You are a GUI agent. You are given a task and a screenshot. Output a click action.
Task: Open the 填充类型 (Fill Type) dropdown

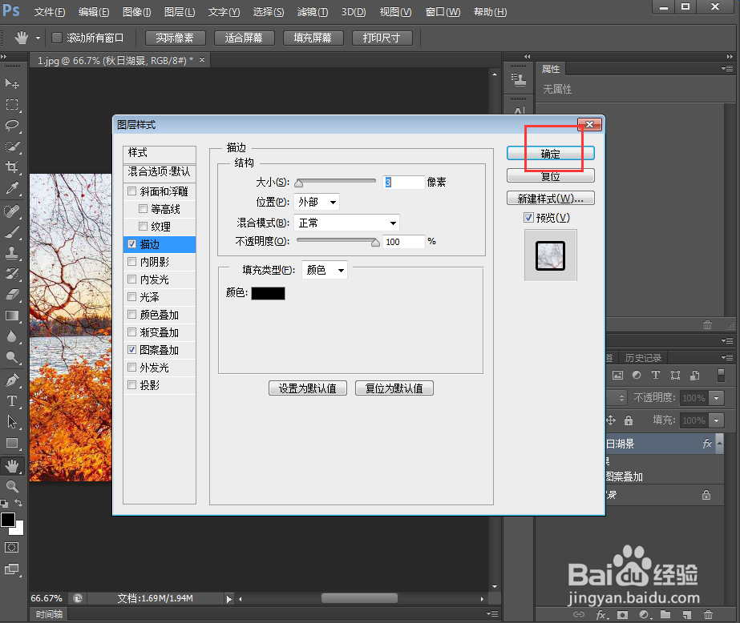[x=325, y=270]
